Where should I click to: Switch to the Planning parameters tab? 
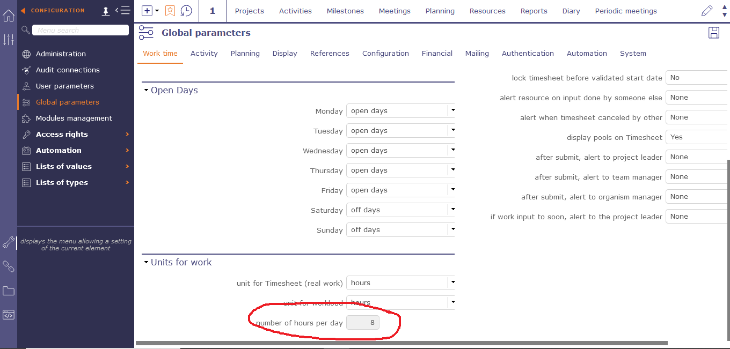pyautogui.click(x=245, y=53)
